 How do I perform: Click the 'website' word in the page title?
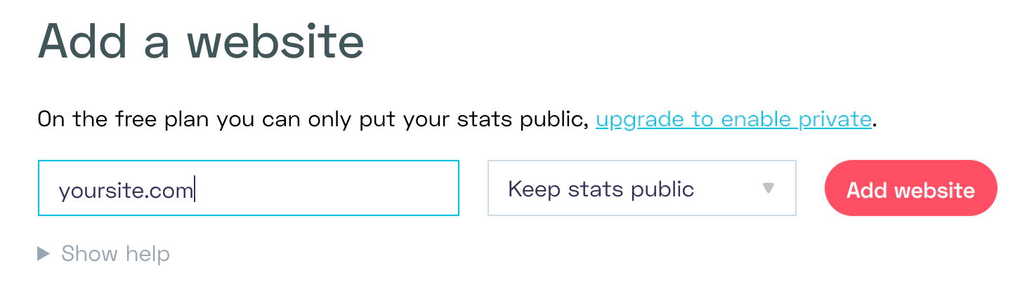pyautogui.click(x=275, y=41)
